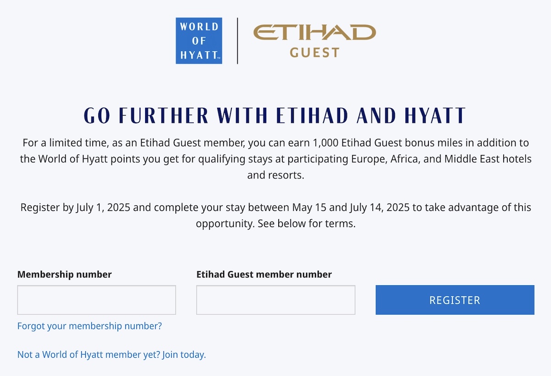Screen dimensions: 551x376
Task: Click the vertical divider between the two logos
Action: [x=237, y=41]
